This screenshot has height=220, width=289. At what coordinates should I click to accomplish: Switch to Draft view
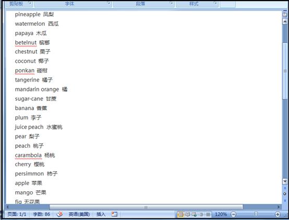(208, 214)
